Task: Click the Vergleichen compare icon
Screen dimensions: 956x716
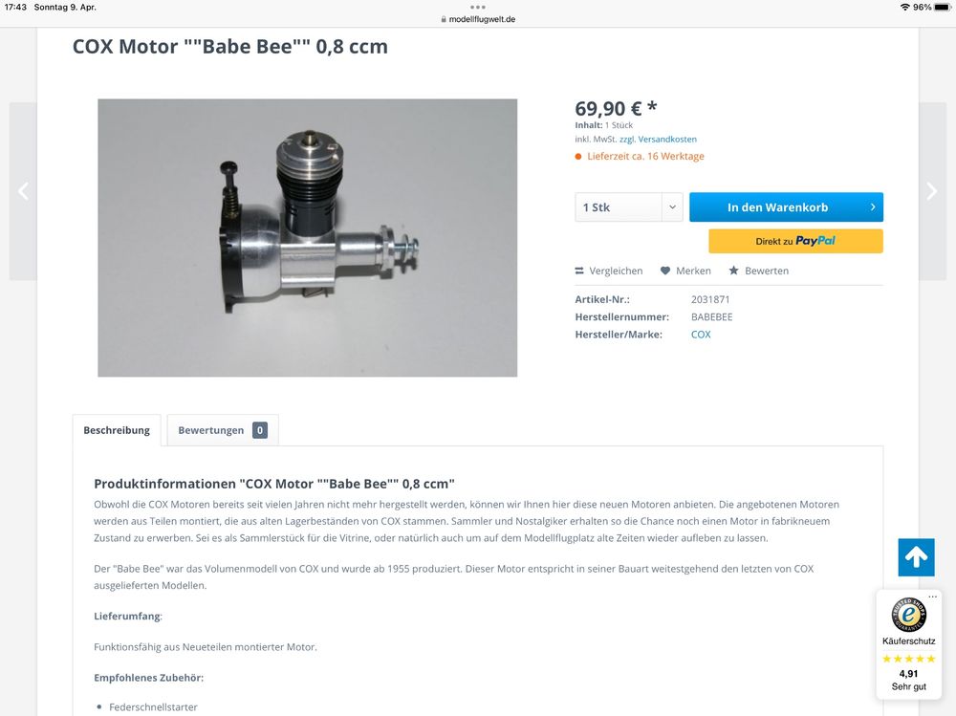Action: (x=579, y=271)
